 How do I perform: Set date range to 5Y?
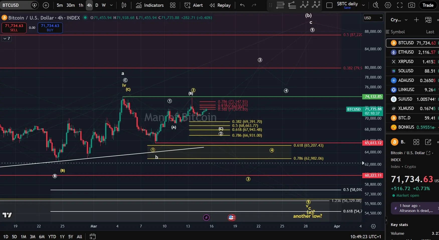pyautogui.click(x=71, y=236)
